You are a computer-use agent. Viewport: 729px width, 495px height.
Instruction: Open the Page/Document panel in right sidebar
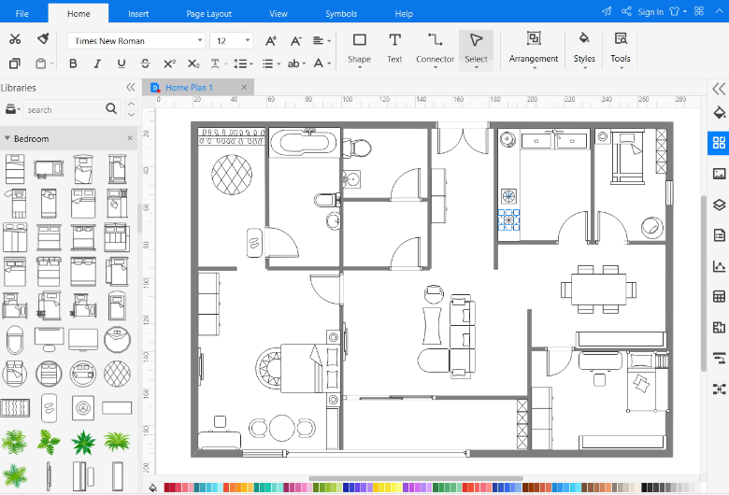[719, 235]
